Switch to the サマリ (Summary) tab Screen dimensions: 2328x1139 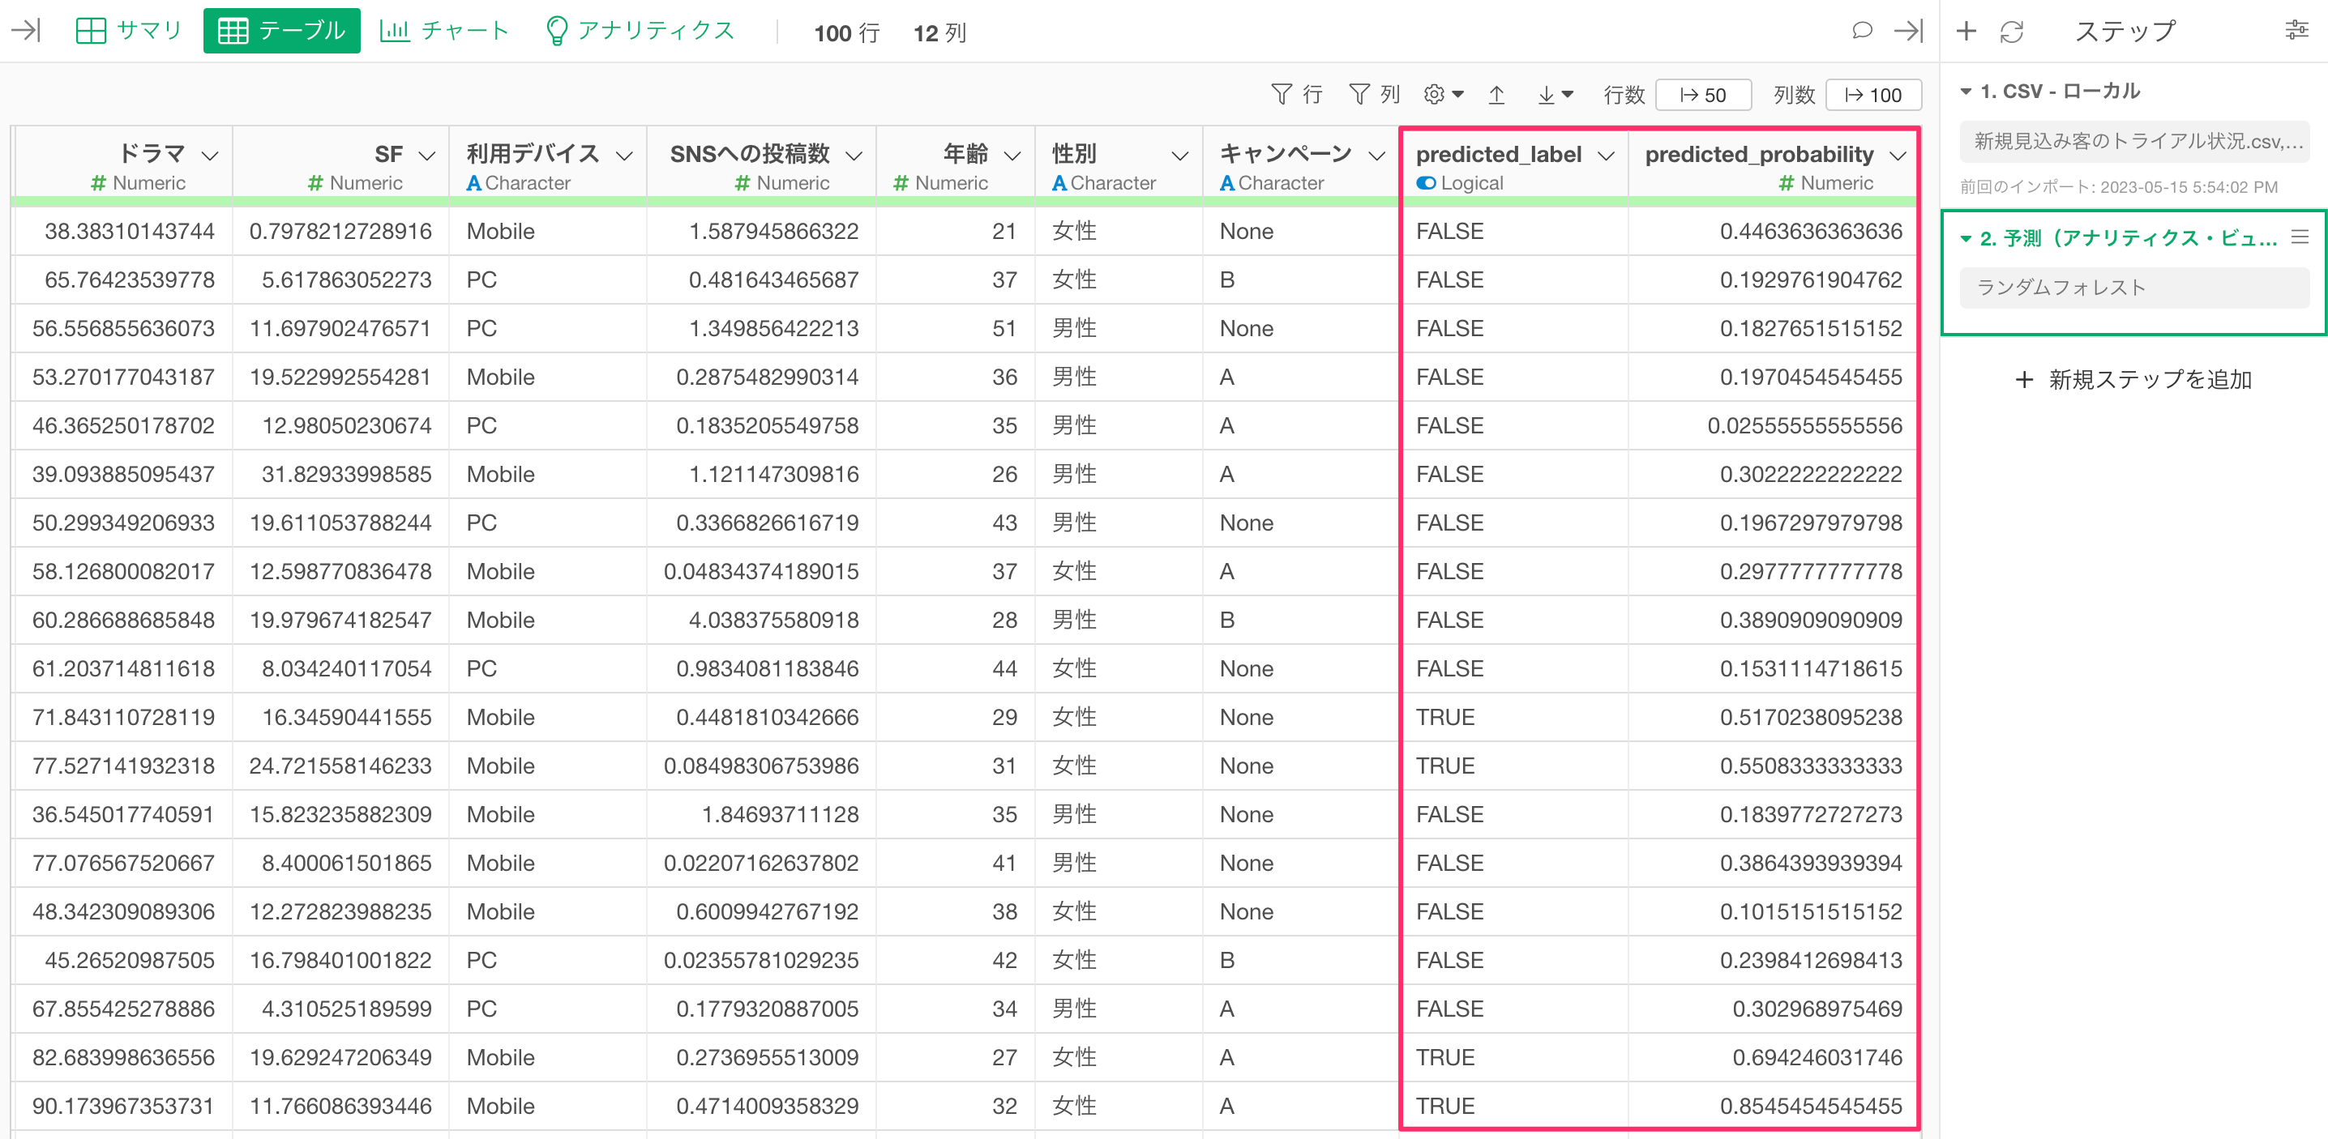(129, 31)
